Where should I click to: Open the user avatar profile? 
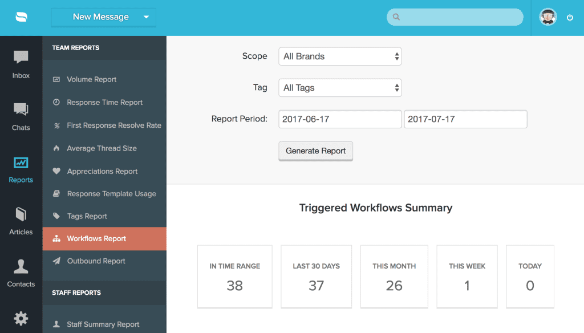(548, 17)
